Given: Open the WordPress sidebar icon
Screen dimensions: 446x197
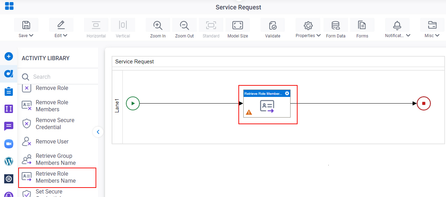Looking at the screenshot, I should point(9,161).
